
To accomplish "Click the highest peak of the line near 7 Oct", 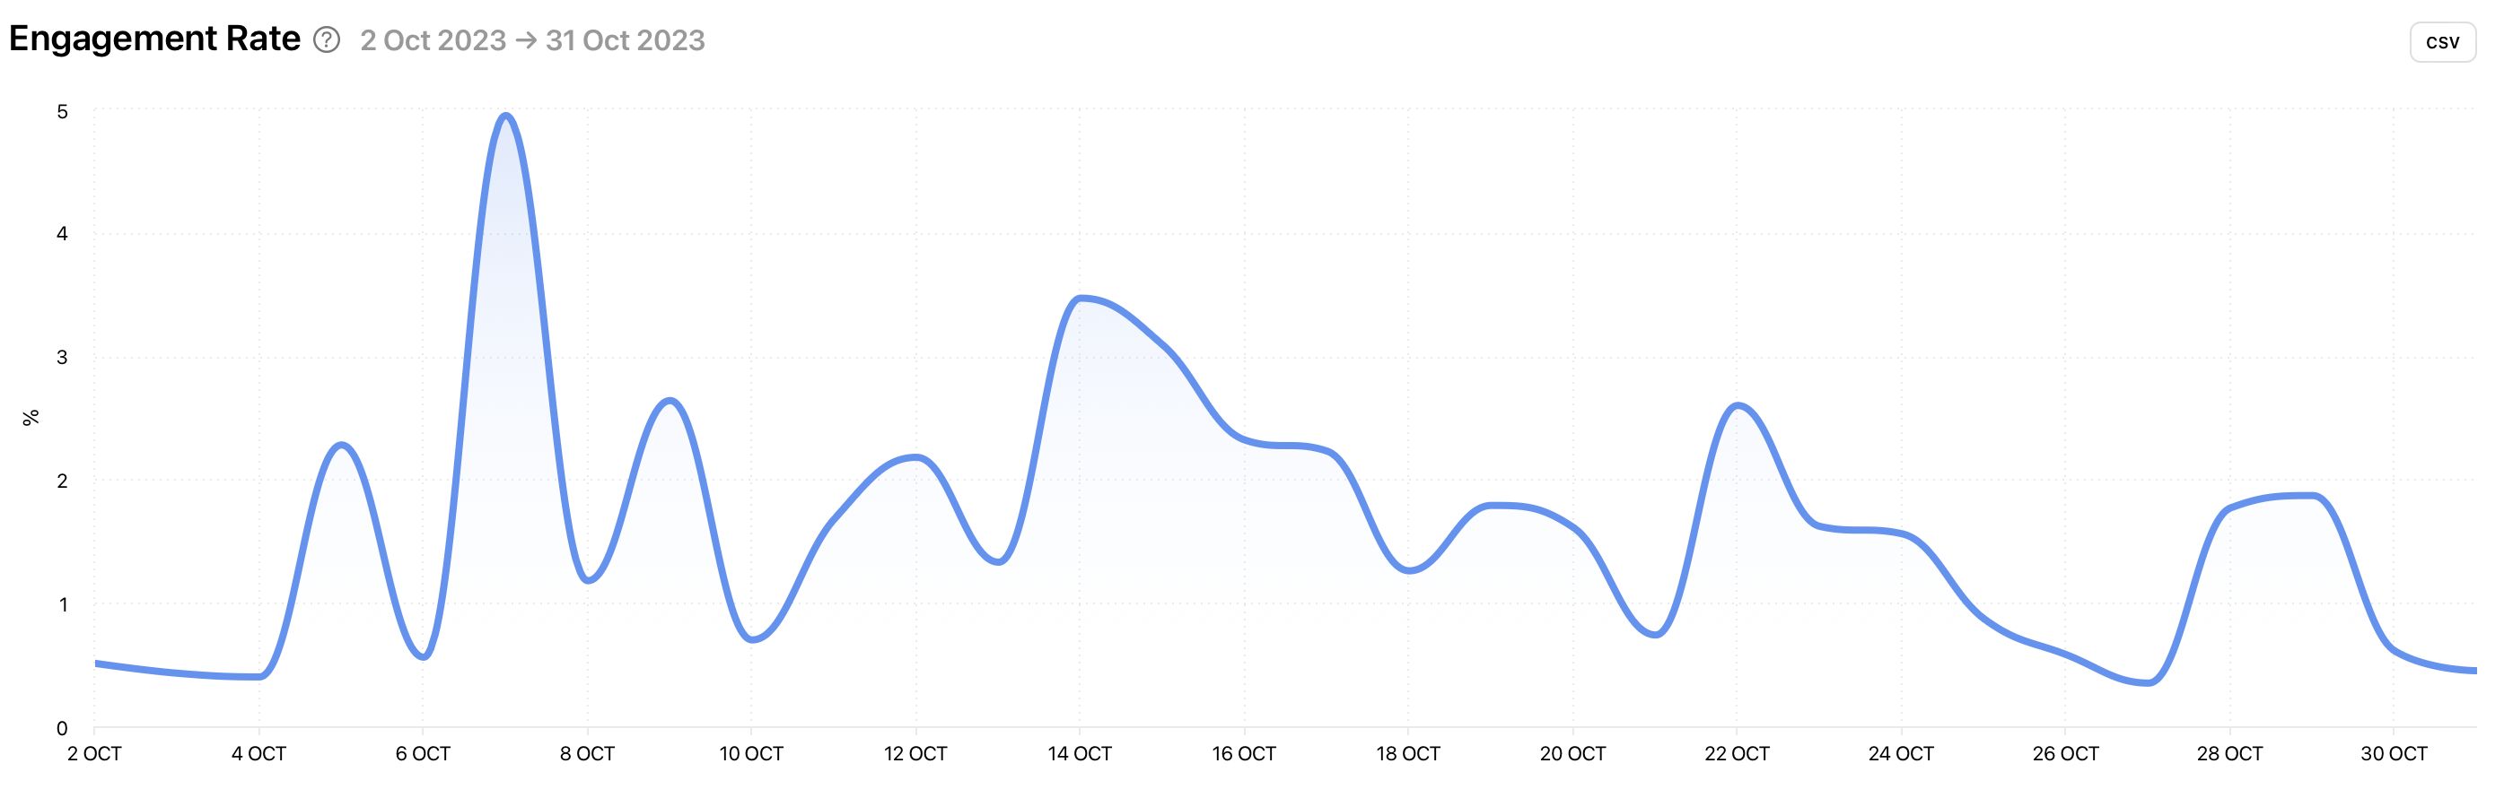I will [505, 116].
